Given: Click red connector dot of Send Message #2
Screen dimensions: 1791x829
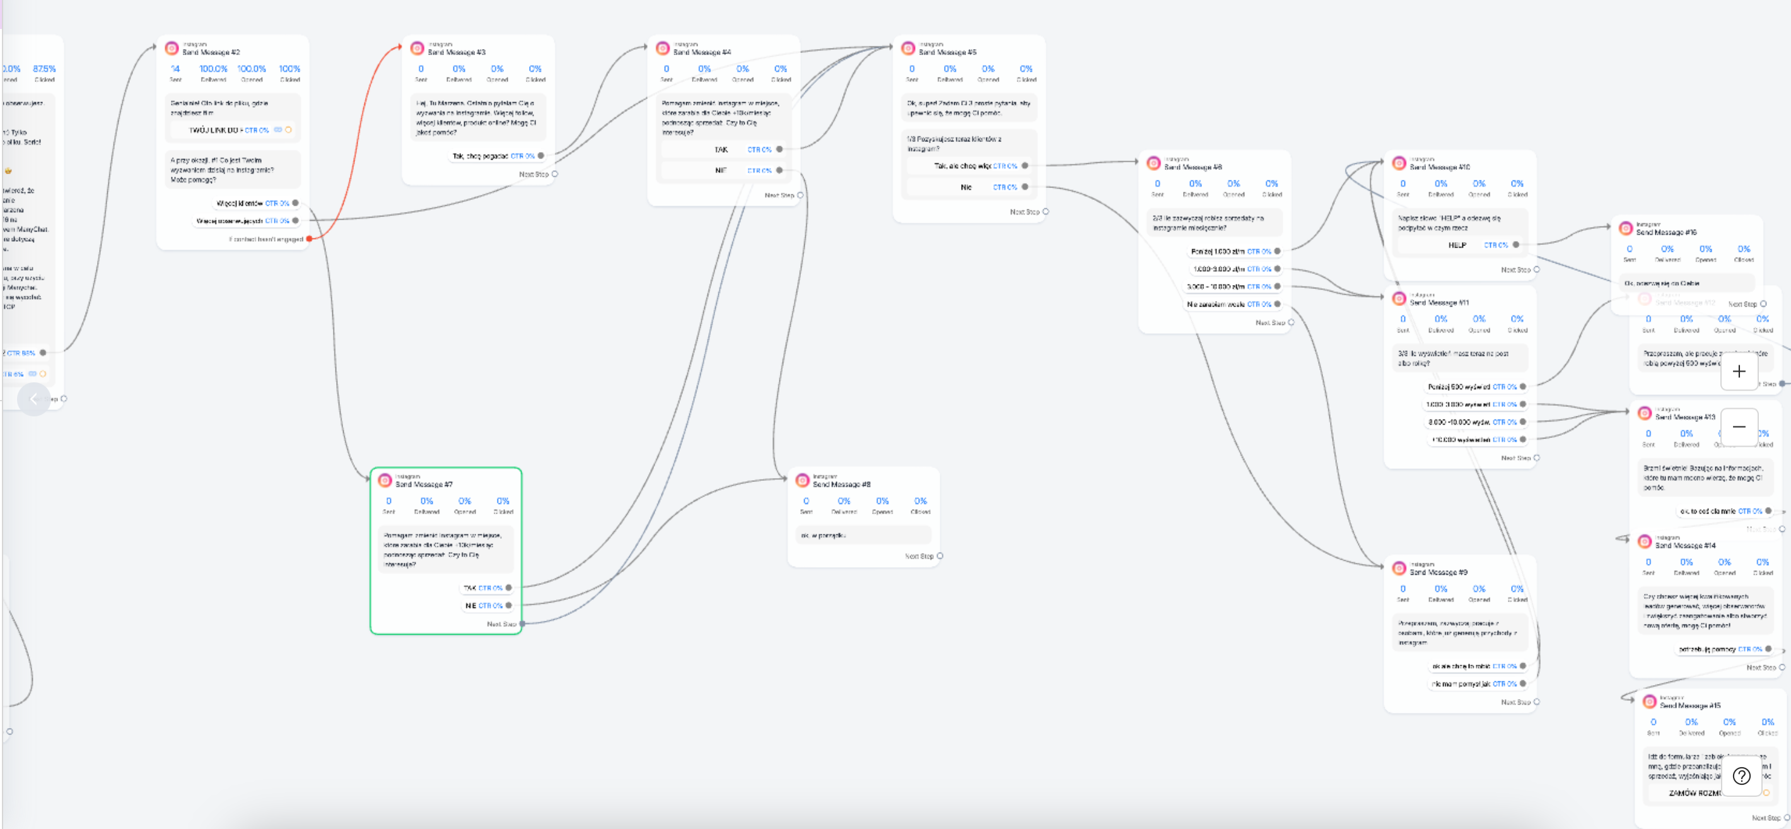Looking at the screenshot, I should coord(310,238).
